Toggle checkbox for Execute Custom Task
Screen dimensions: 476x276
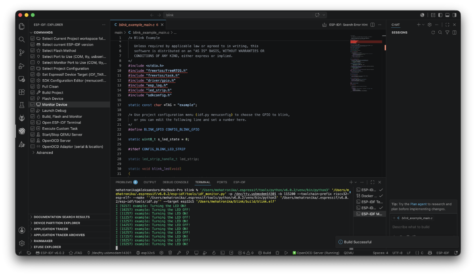(x=33, y=128)
